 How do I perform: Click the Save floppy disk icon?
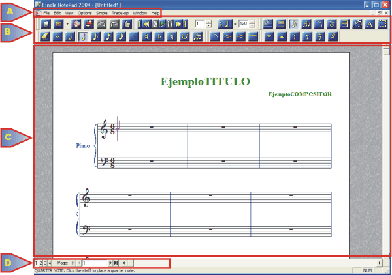coord(76,24)
